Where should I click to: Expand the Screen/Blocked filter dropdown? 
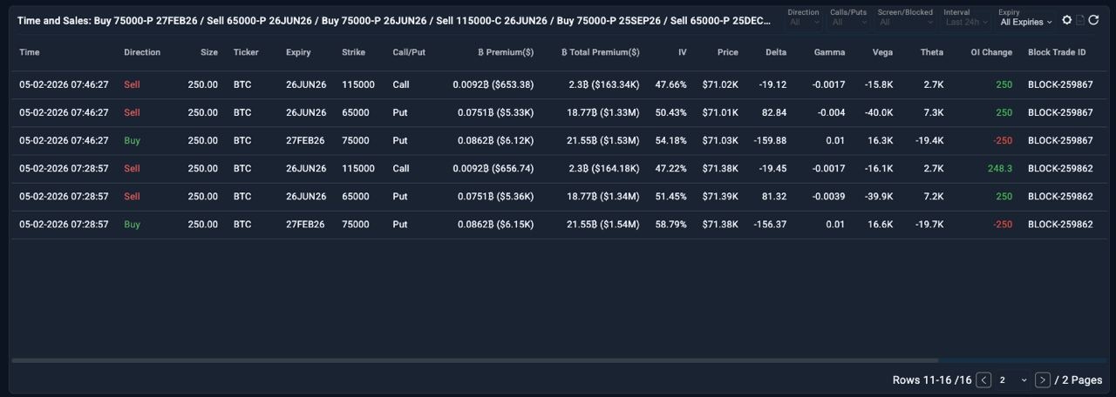tap(905, 22)
